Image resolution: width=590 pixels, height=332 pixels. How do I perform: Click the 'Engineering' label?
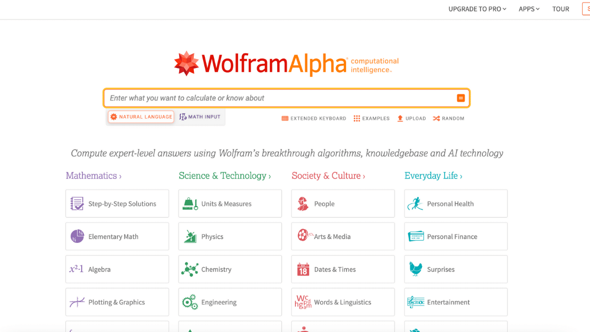(219, 302)
